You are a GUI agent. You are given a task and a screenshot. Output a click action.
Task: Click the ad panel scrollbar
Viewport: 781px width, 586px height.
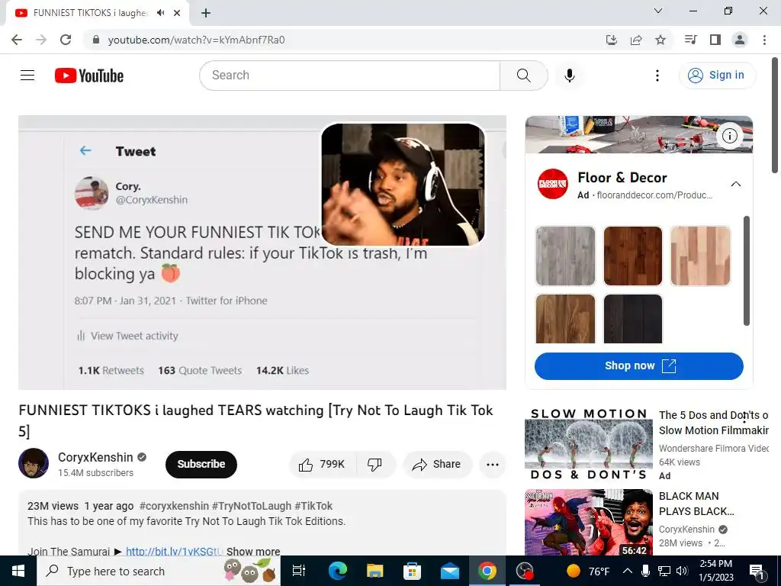click(x=746, y=271)
